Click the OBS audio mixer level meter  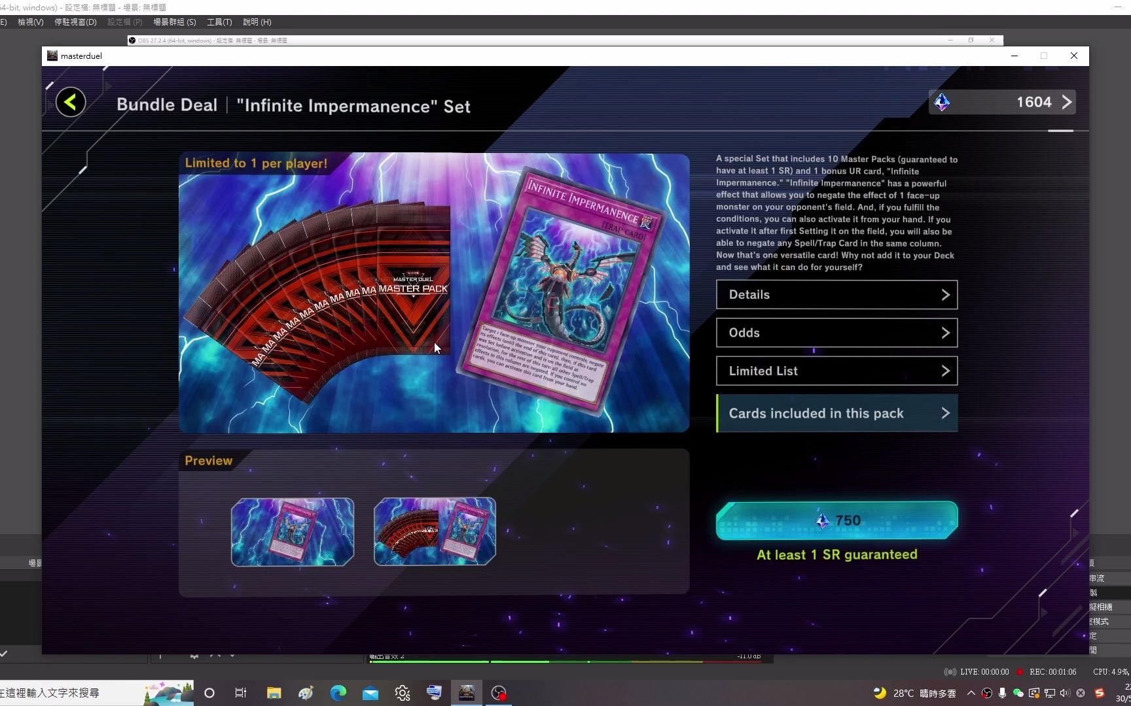pyautogui.click(x=566, y=662)
